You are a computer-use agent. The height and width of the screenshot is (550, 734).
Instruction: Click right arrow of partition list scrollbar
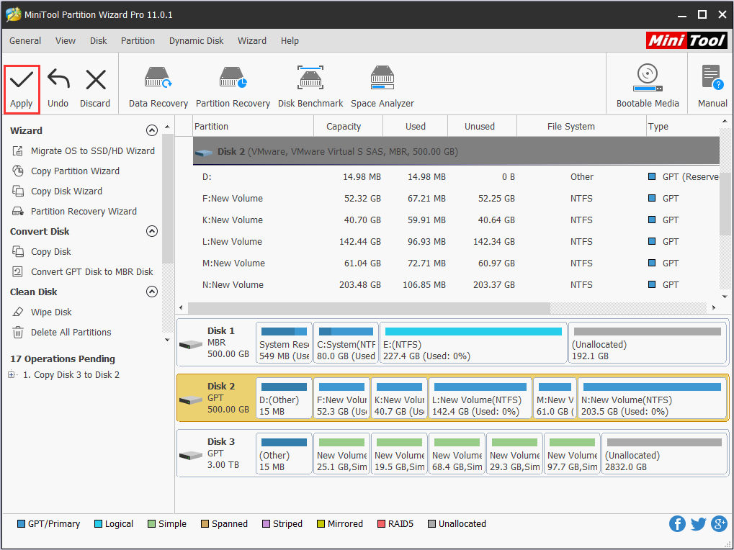[x=713, y=307]
